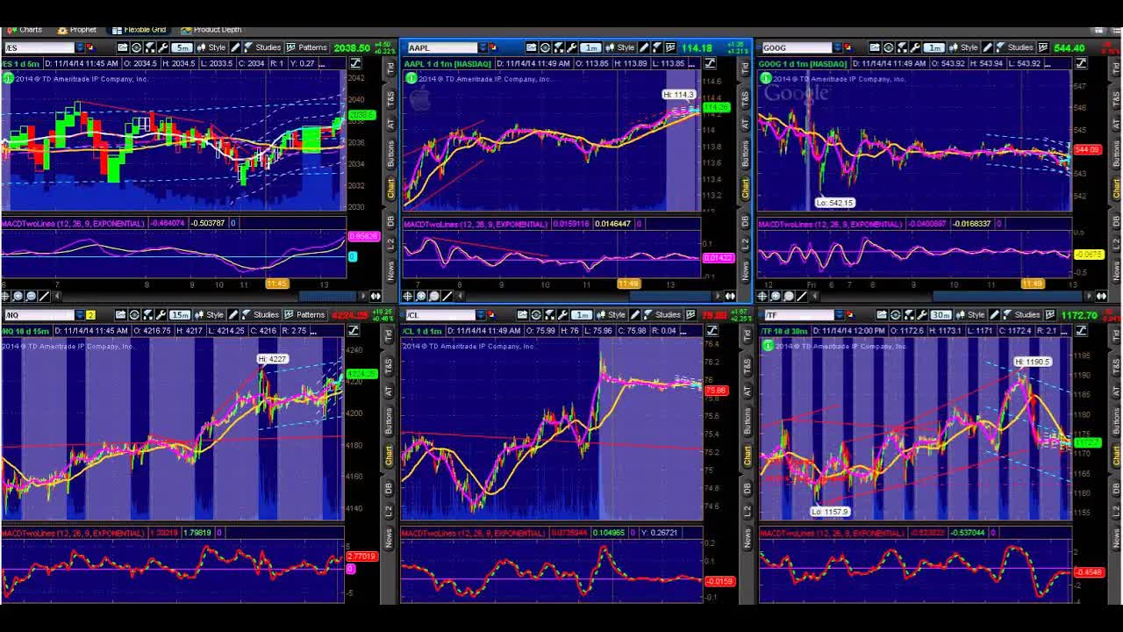Edit the GOOG symbol input field
Viewport: 1123px width, 632px height.
(x=797, y=47)
